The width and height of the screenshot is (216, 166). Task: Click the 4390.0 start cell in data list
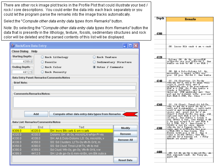pyautogui.click(x=22, y=150)
